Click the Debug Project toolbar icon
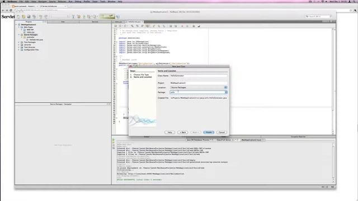 point(89,16)
